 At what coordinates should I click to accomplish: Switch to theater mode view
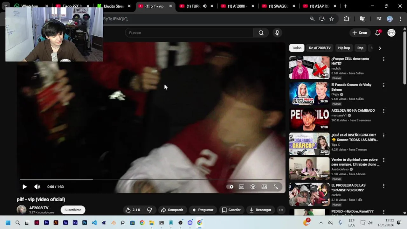[x=264, y=187]
